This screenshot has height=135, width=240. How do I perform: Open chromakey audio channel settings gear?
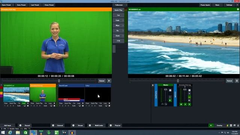click(x=189, y=90)
